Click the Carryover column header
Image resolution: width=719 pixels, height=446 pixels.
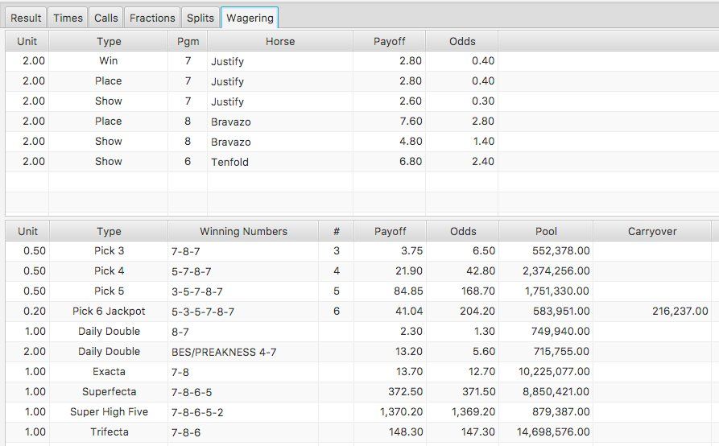[x=652, y=231]
